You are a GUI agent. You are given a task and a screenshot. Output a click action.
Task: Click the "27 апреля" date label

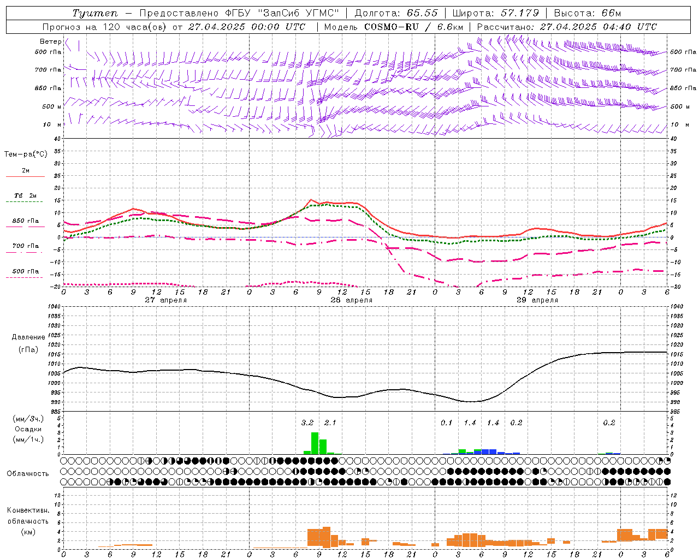166,300
